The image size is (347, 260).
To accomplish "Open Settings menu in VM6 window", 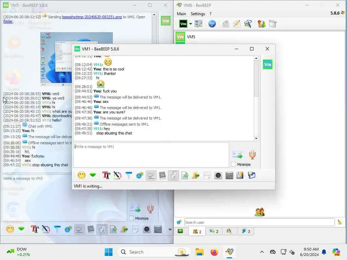I will [x=198, y=14].
